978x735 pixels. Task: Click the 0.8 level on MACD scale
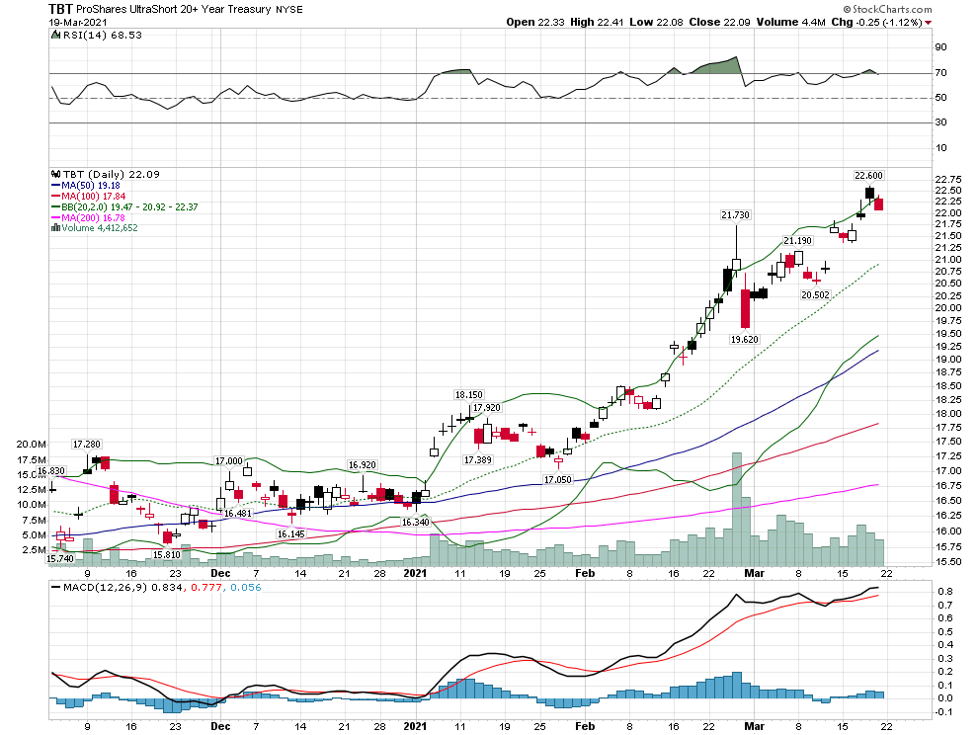945,592
